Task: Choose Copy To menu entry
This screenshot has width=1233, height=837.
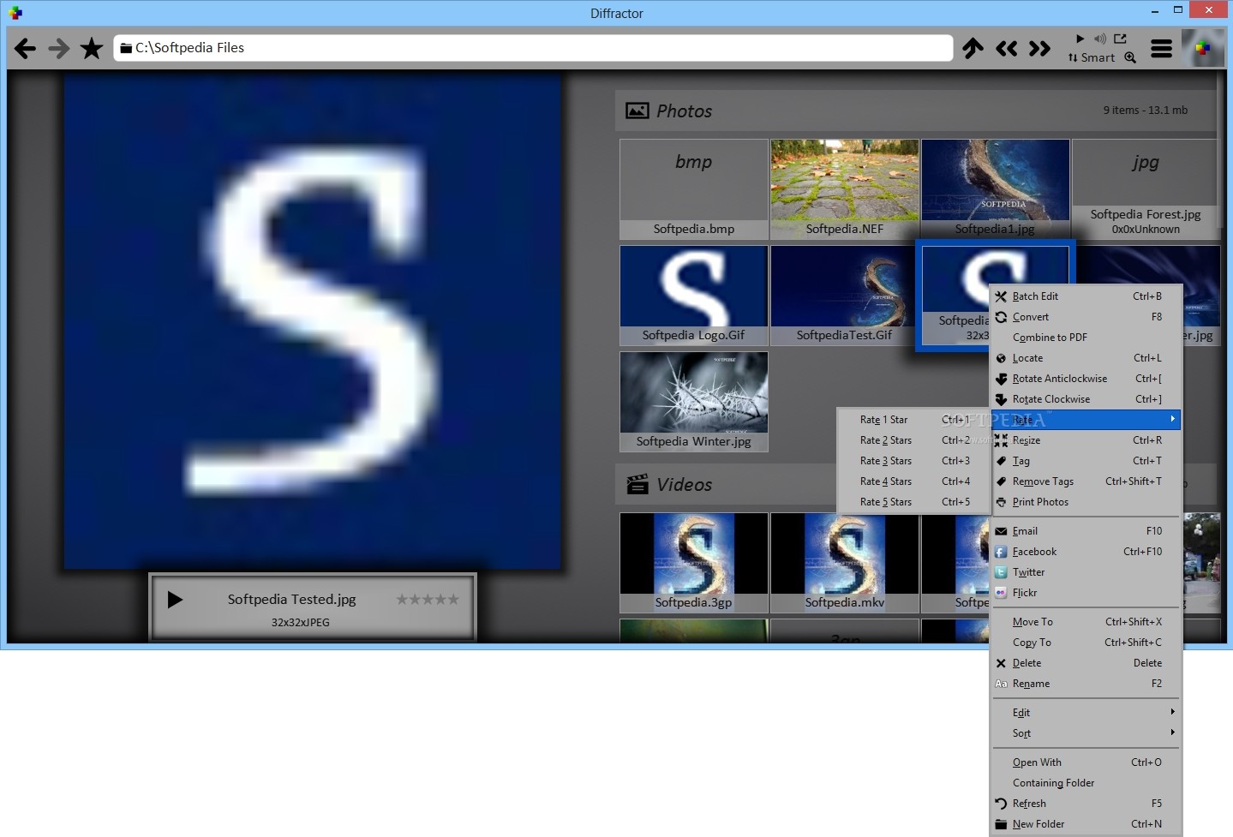Action: coord(1086,643)
